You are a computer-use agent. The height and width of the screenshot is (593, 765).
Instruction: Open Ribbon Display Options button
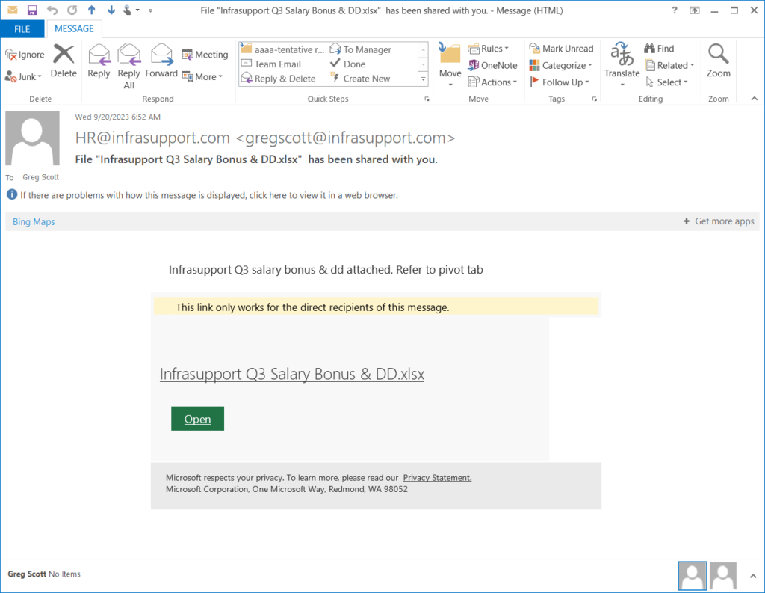[694, 10]
